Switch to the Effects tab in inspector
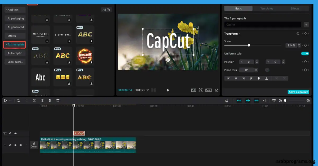The image size is (318, 166). click(x=295, y=8)
